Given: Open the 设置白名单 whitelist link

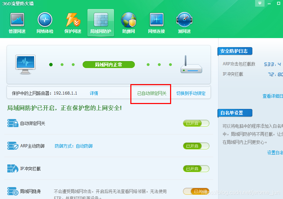Looking at the screenshot, I should 275,153.
